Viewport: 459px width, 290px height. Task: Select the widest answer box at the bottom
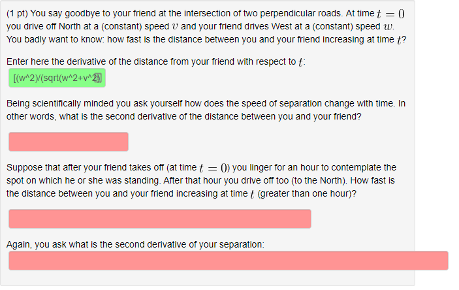pyautogui.click(x=228, y=261)
